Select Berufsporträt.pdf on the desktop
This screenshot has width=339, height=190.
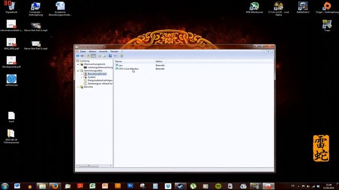click(11, 62)
